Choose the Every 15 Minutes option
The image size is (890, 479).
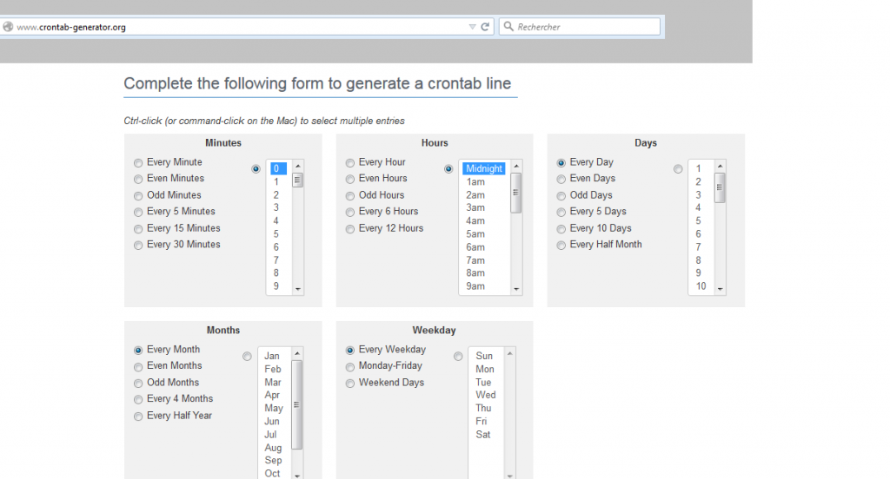click(x=139, y=229)
